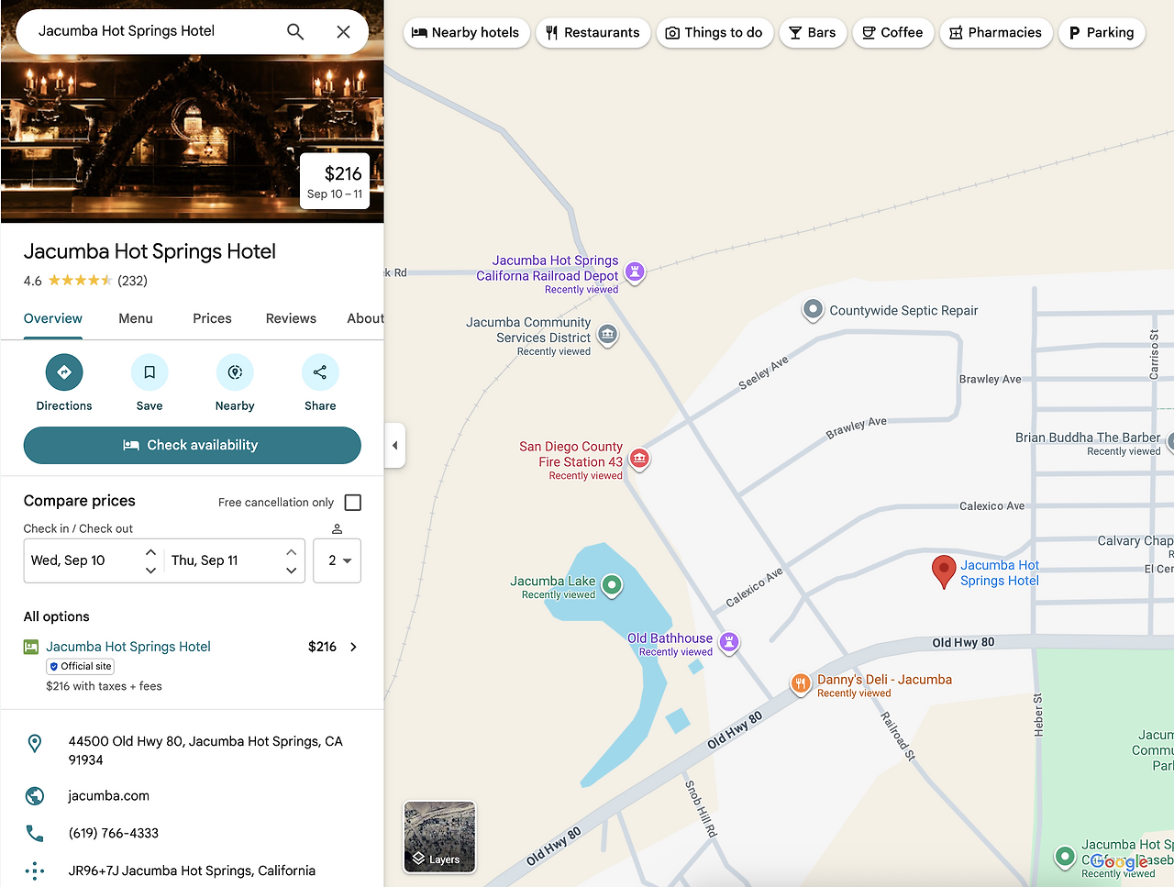Click the 232 reviews count
The height and width of the screenshot is (887, 1174).
tap(132, 281)
